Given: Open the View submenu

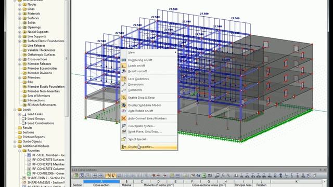Looking at the screenshot, I should pos(149,52).
